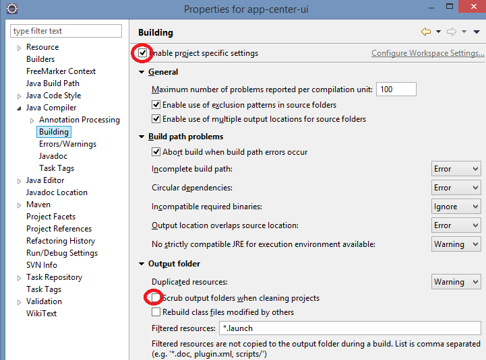Select Errors/Warnings in the tree
The width and height of the screenshot is (486, 360).
point(67,144)
